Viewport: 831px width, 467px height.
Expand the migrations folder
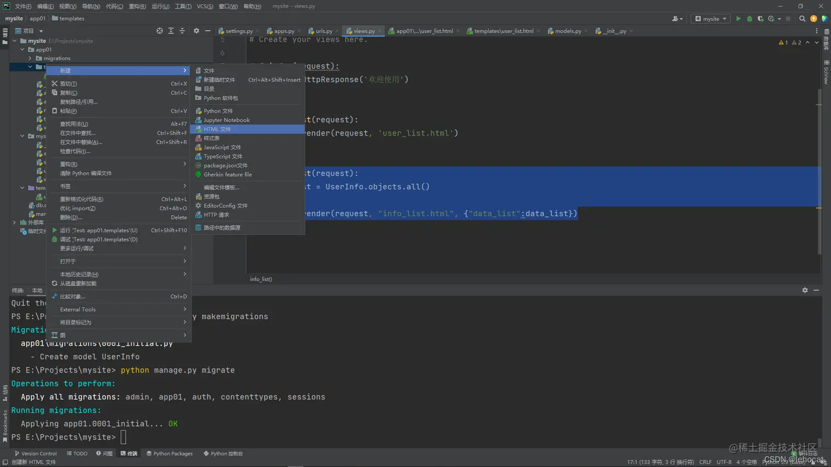30,58
